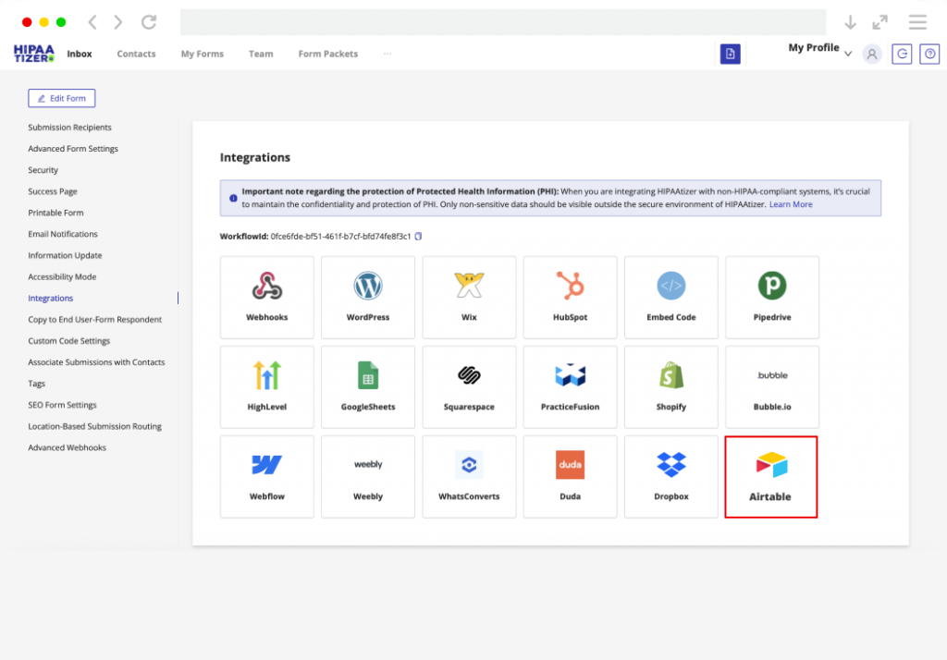
Task: Click the browser download arrow icon
Action: click(850, 22)
